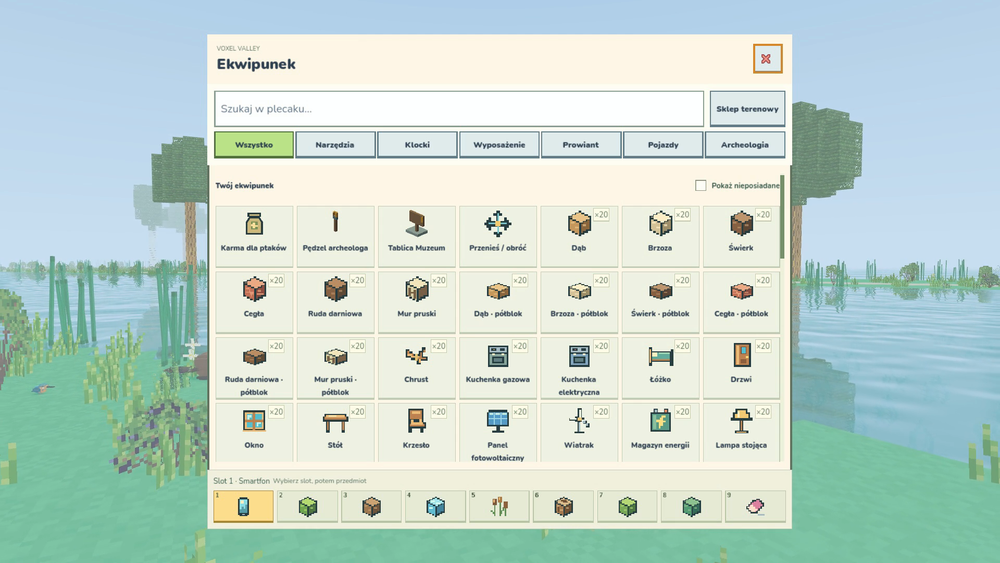1000x563 pixels.
Task: Pick the Mur pruski block
Action: tap(417, 302)
